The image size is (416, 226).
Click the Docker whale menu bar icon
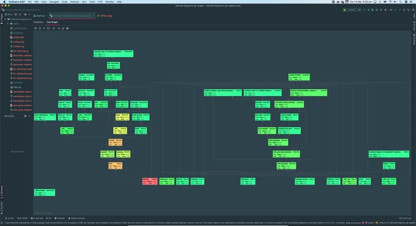point(338,2)
